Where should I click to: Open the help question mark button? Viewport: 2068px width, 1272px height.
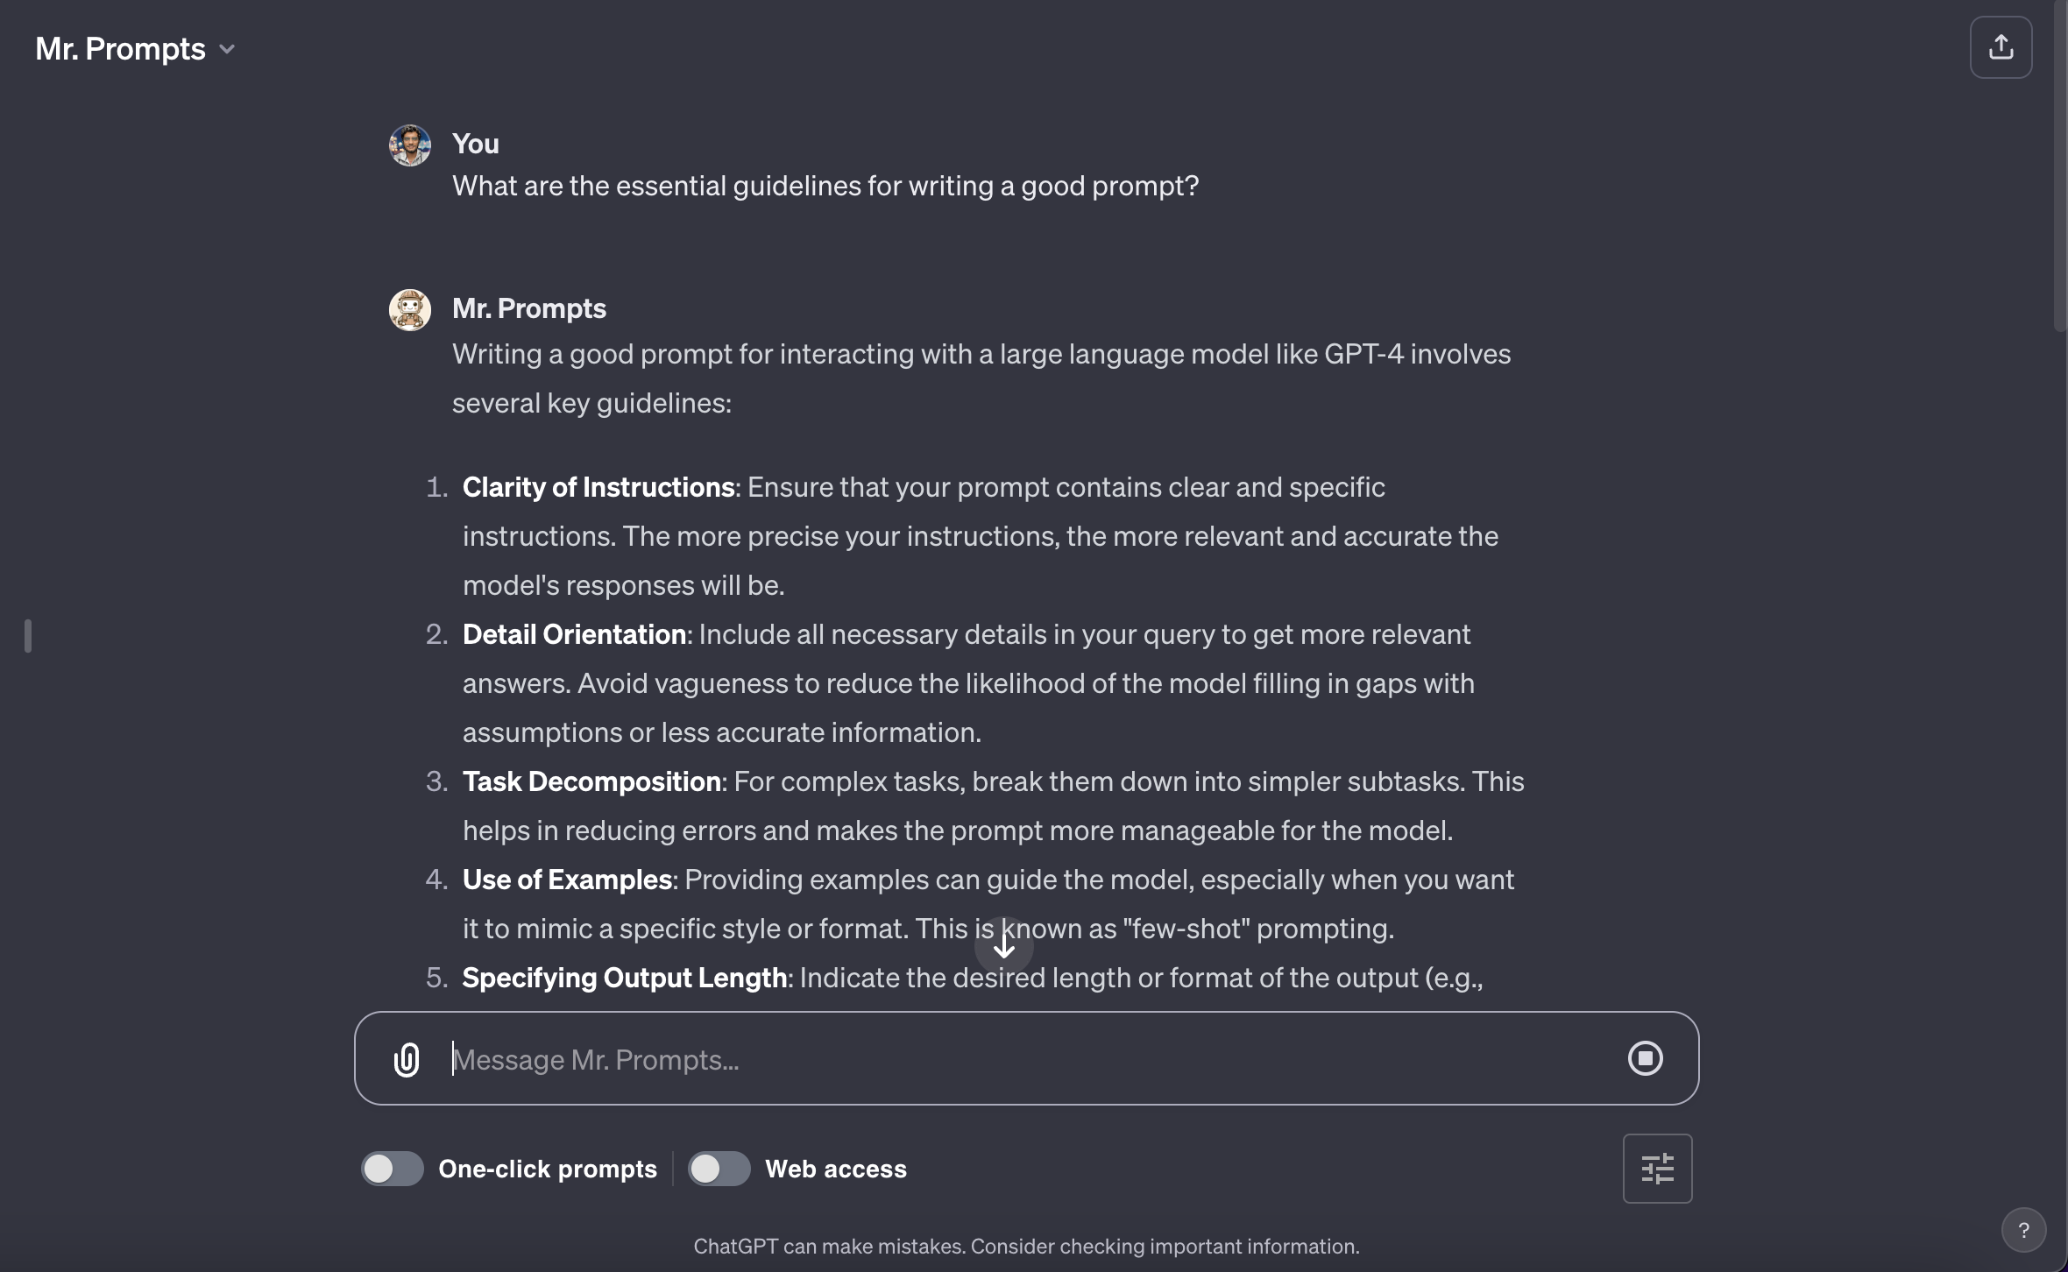pos(2023,1230)
